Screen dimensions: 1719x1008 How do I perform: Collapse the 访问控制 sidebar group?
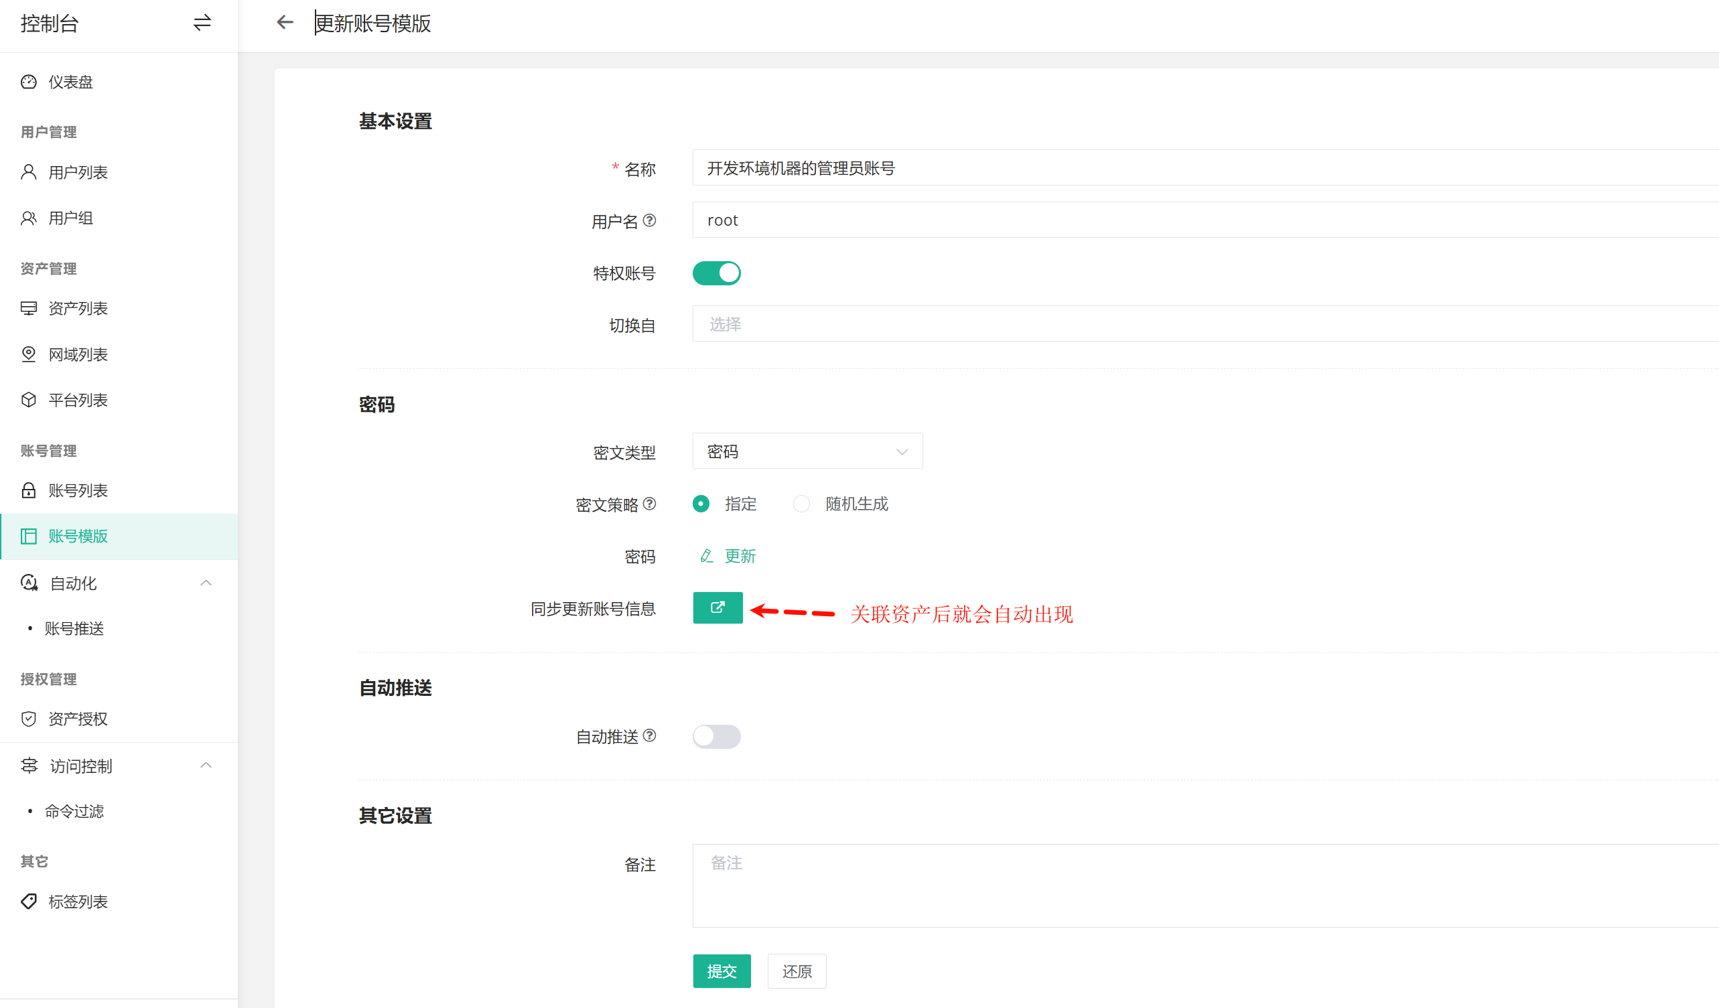[x=205, y=765]
